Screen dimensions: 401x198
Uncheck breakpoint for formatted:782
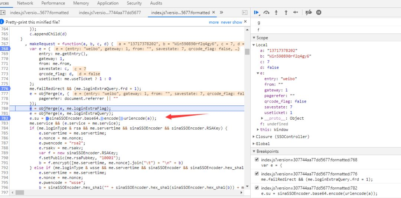[x=257, y=188]
